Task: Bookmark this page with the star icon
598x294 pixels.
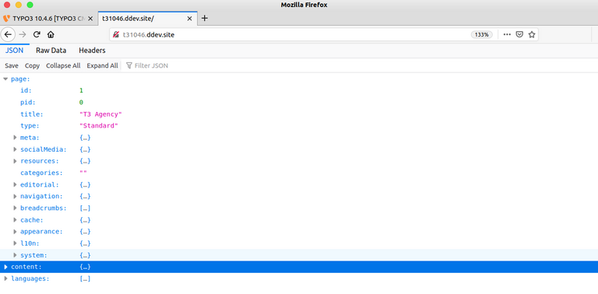Action: pos(532,35)
